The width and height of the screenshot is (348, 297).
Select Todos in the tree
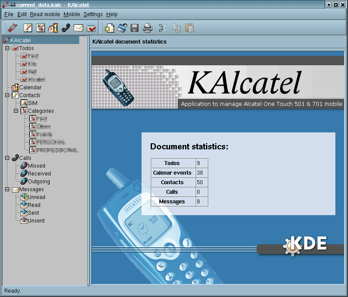(x=27, y=48)
